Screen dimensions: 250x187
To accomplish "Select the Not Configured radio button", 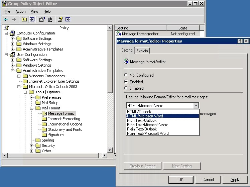I will tap(126, 75).
